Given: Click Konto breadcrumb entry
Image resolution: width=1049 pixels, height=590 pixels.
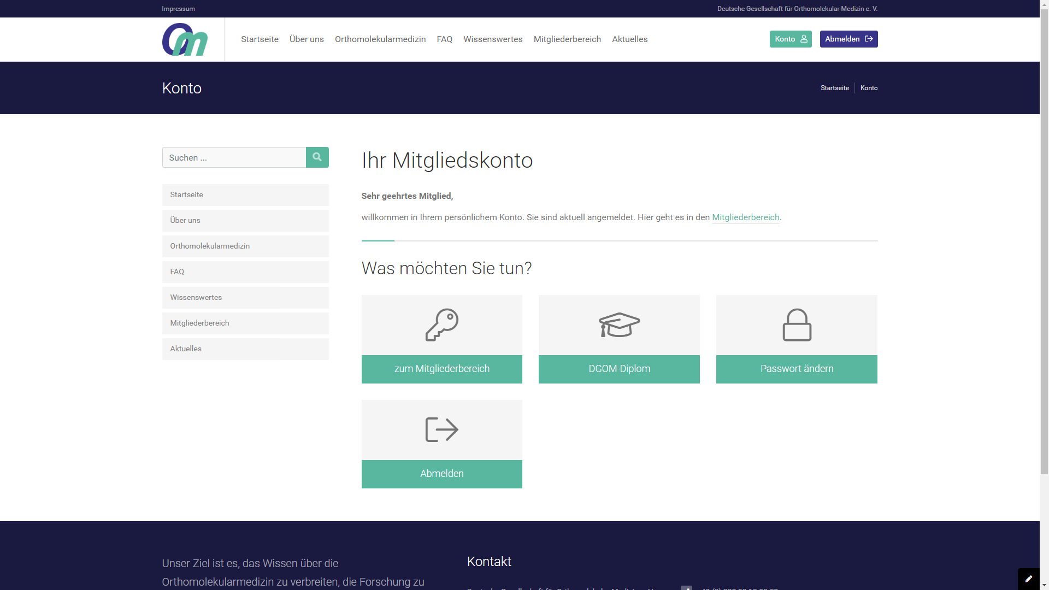Looking at the screenshot, I should tap(869, 88).
